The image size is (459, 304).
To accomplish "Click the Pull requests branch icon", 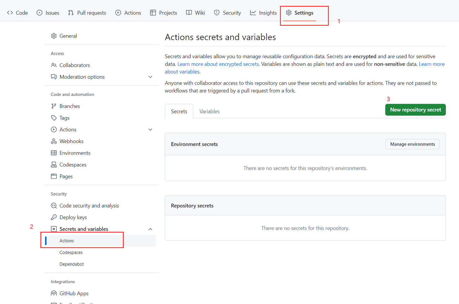I will coord(71,13).
